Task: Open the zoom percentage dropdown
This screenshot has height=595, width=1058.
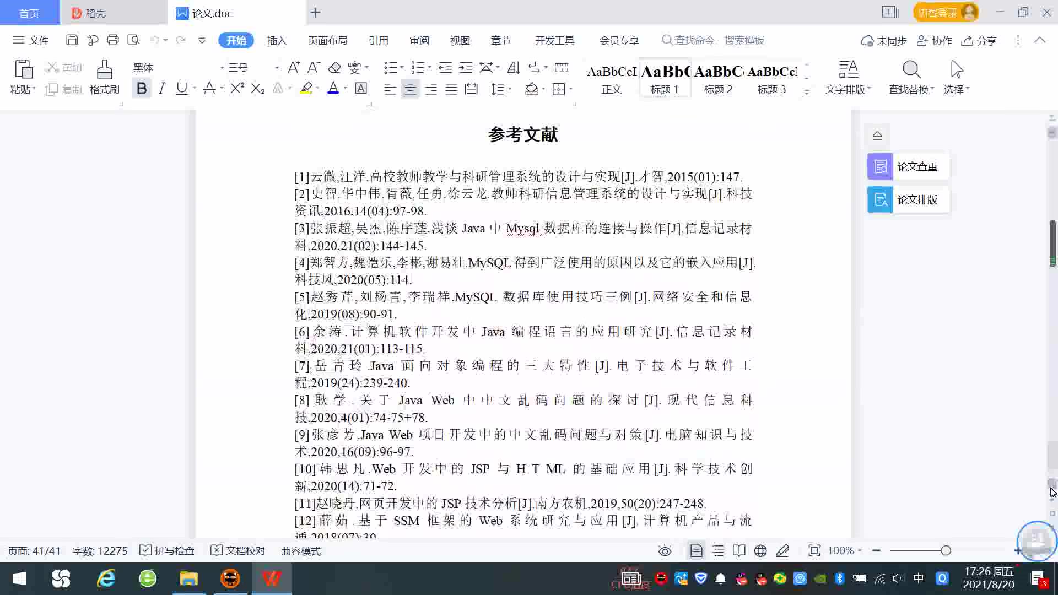Action: click(860, 550)
